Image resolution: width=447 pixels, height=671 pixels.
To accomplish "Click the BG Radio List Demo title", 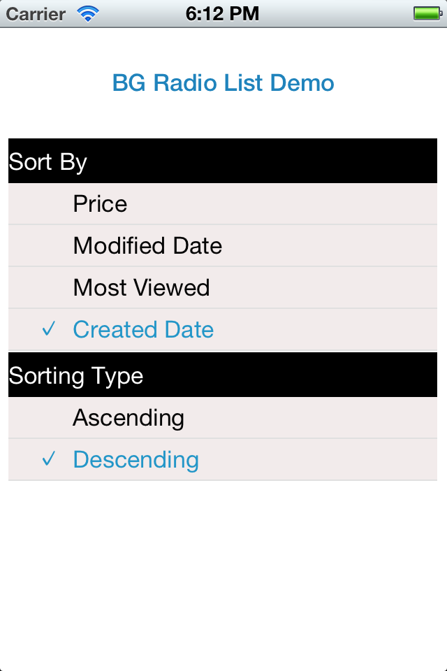I will (x=223, y=82).
